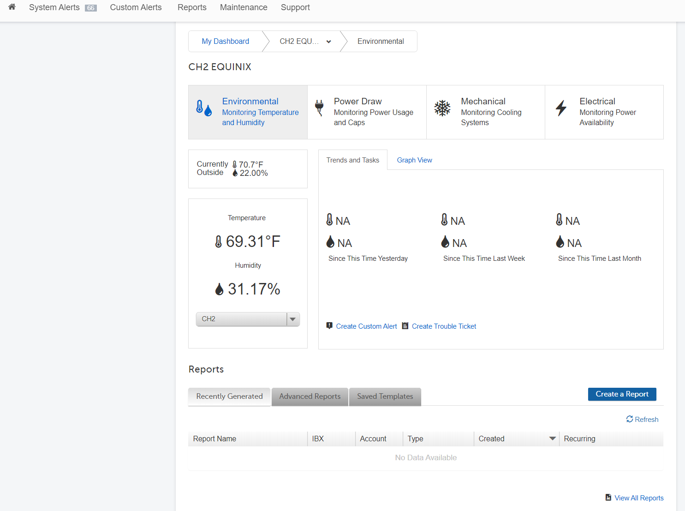Image resolution: width=685 pixels, height=511 pixels.
Task: Click the Since Last Month thermometer icon
Action: (559, 219)
